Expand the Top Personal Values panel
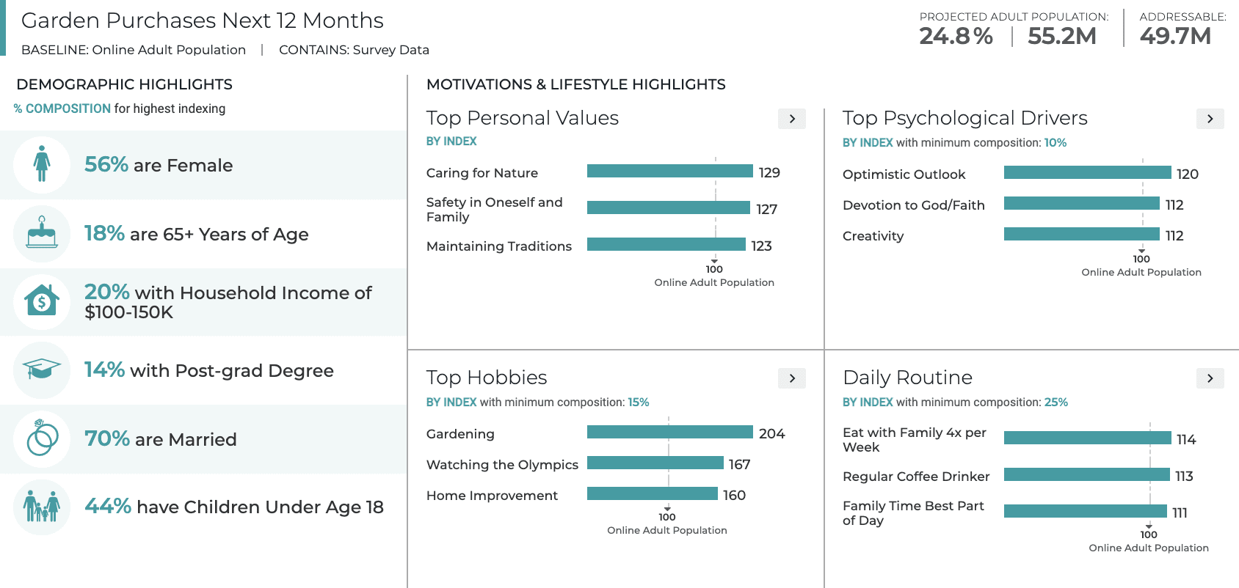 coord(791,119)
